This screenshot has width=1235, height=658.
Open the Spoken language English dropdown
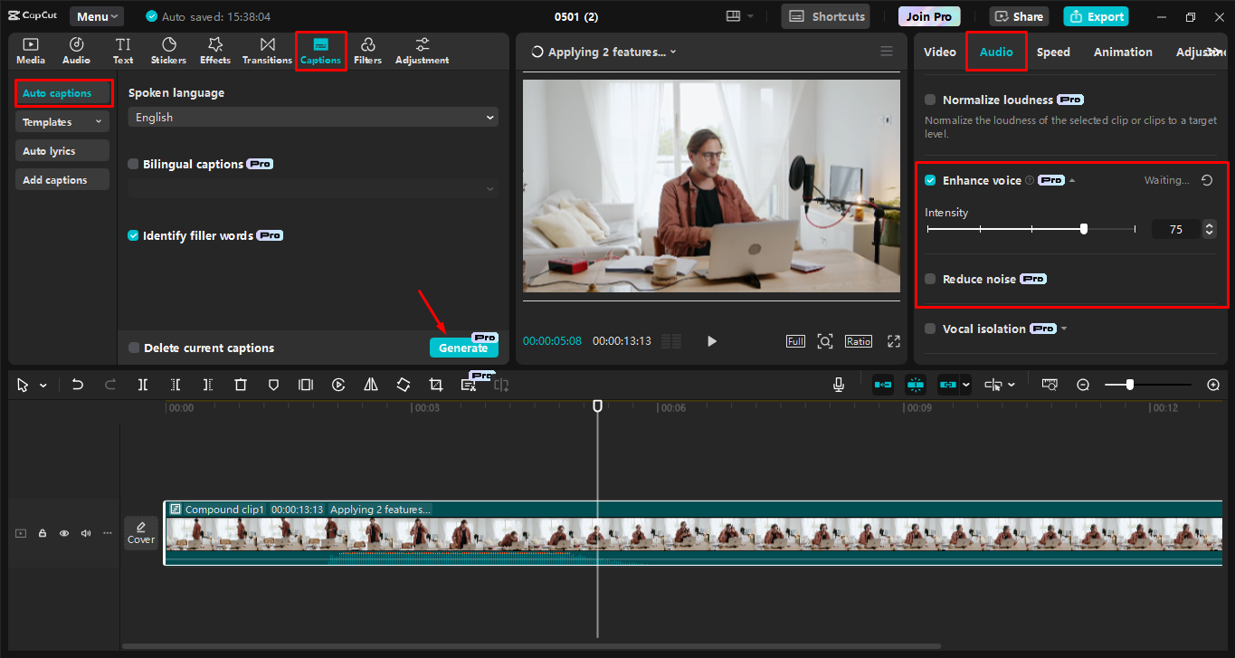tap(312, 117)
